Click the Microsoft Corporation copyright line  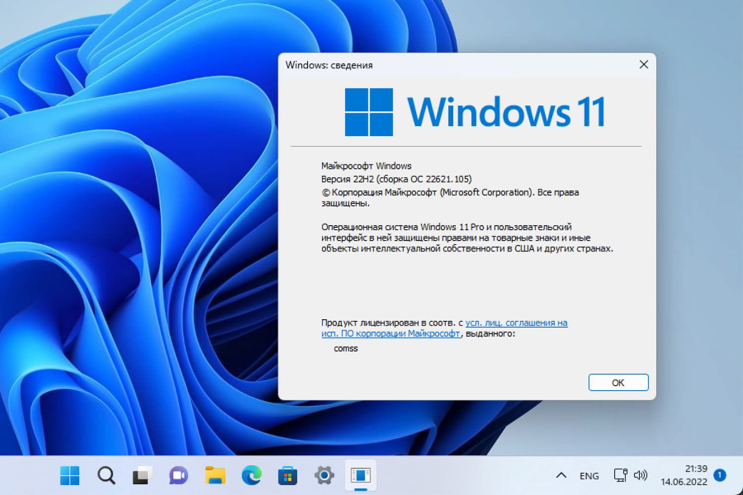point(450,198)
